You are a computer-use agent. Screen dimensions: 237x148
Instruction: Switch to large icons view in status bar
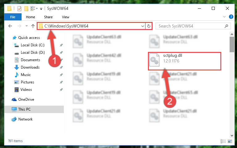click(230, 141)
